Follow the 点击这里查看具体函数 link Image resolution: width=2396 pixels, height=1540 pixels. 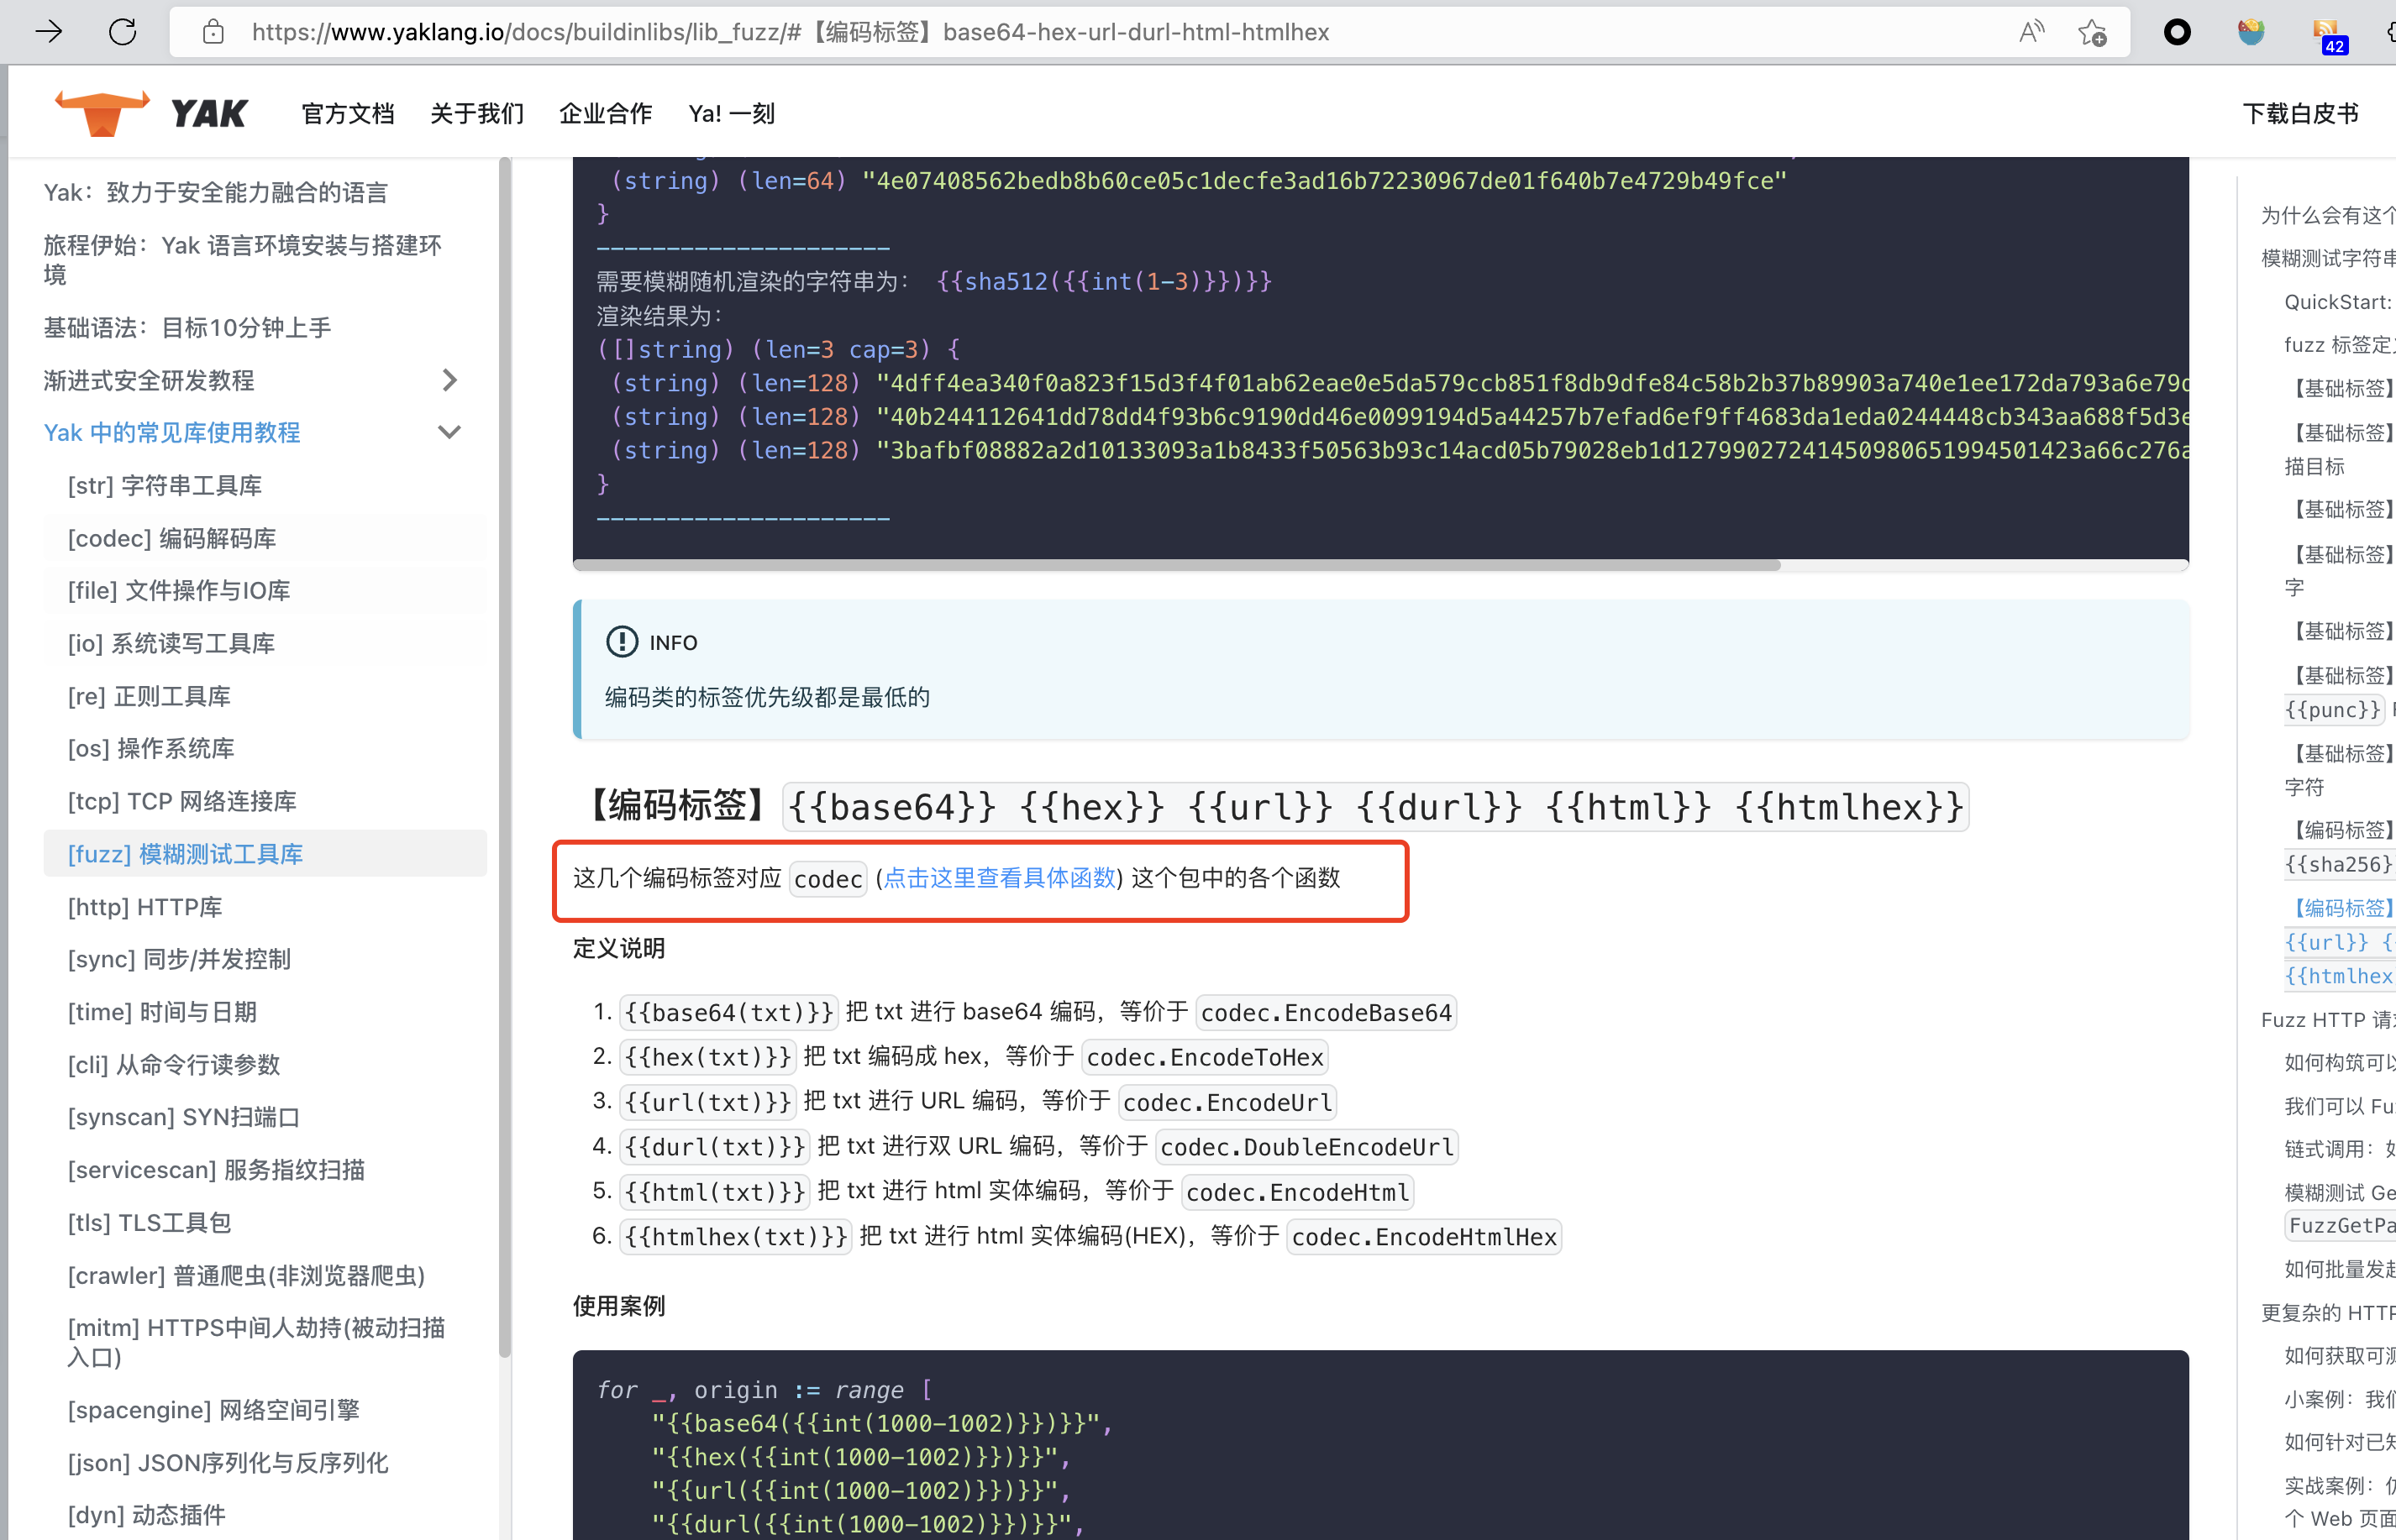coord(997,878)
